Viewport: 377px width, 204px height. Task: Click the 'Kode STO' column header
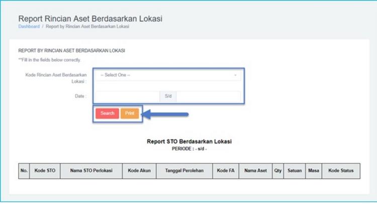[x=45, y=171]
